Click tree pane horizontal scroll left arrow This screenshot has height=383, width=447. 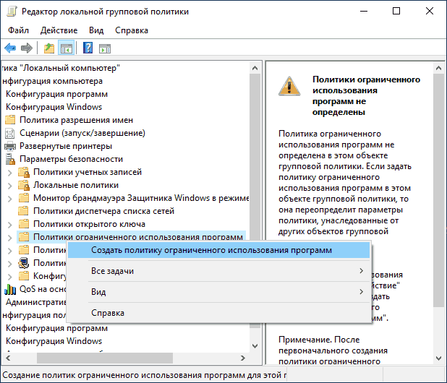(x=8, y=358)
